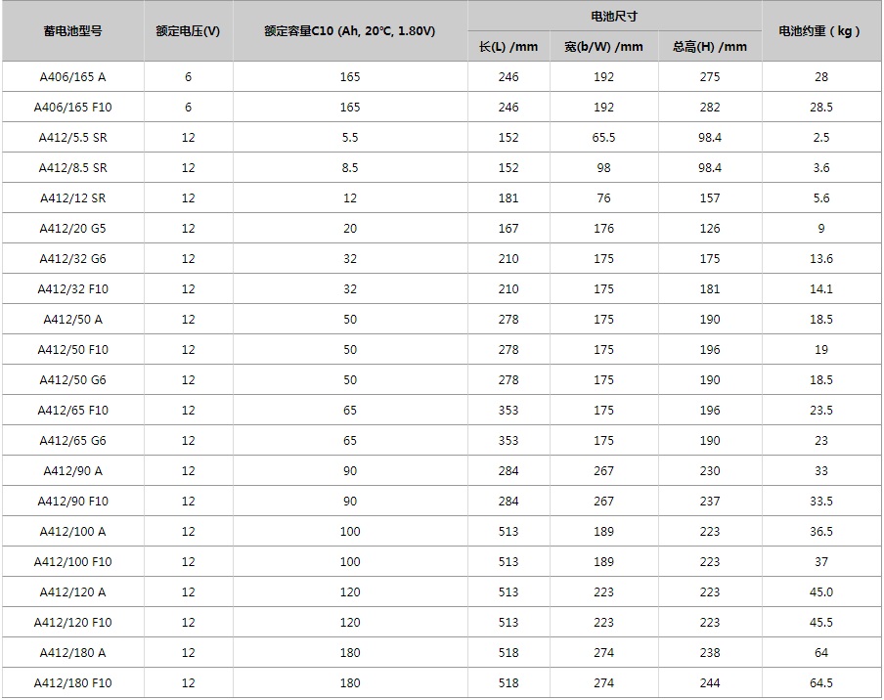Click the 126 height value

tap(709, 228)
